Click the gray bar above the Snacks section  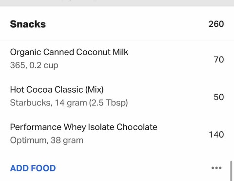click(117, 3)
